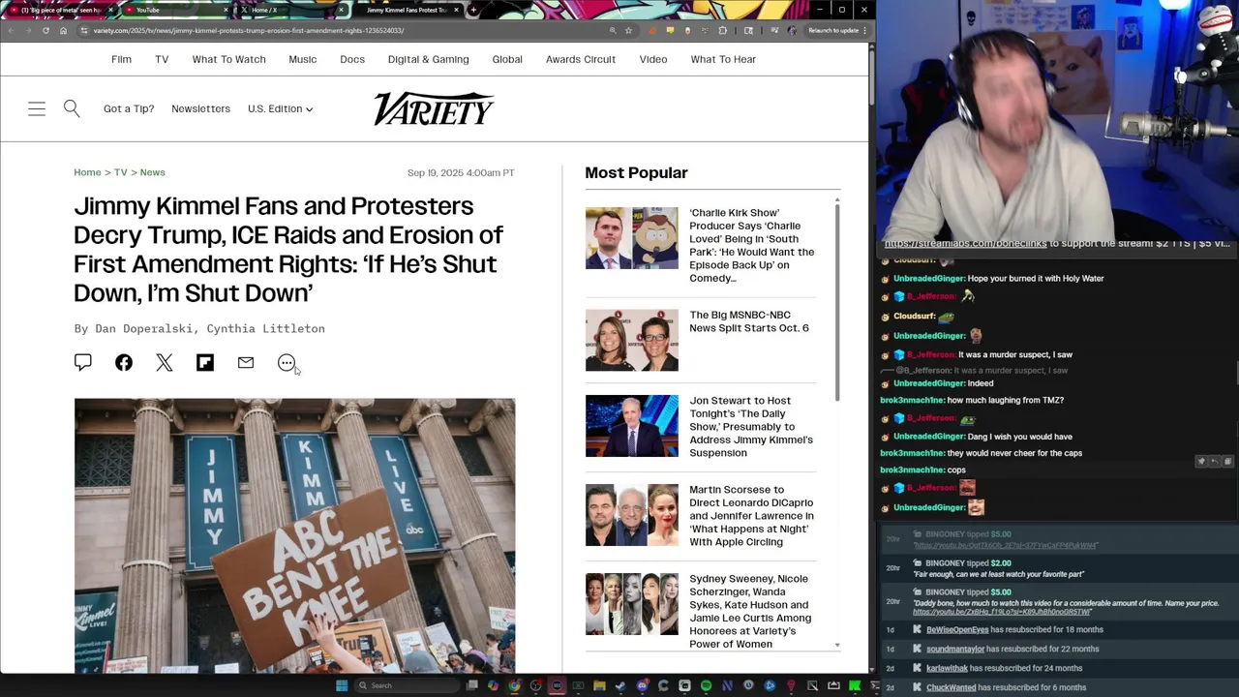This screenshot has width=1239, height=697.
Task: Open the Film section
Action: [x=121, y=59]
